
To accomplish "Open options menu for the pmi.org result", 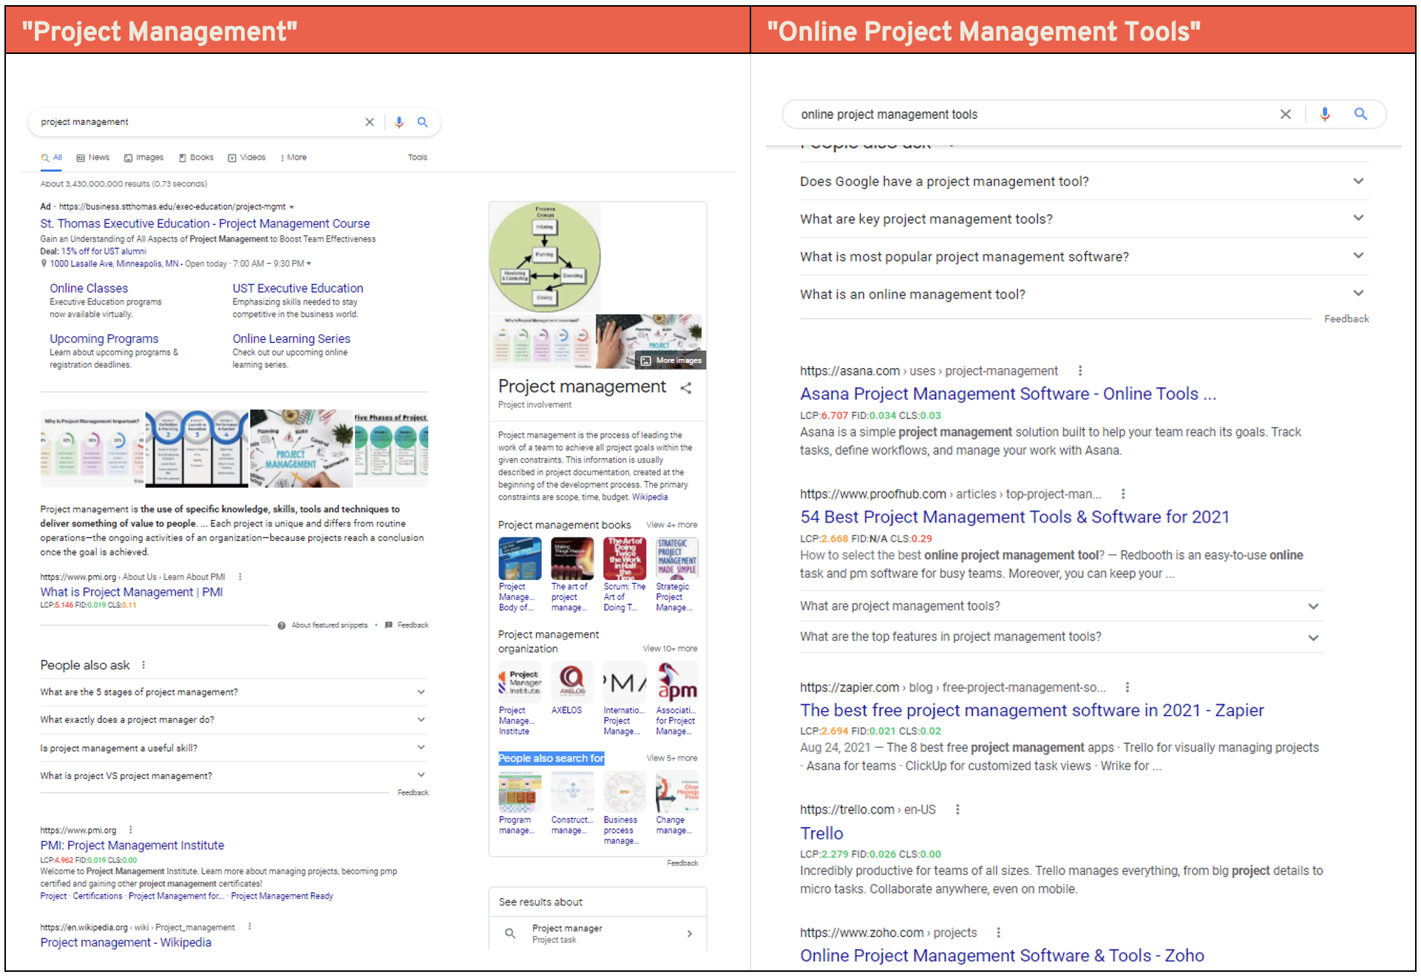I will (131, 830).
